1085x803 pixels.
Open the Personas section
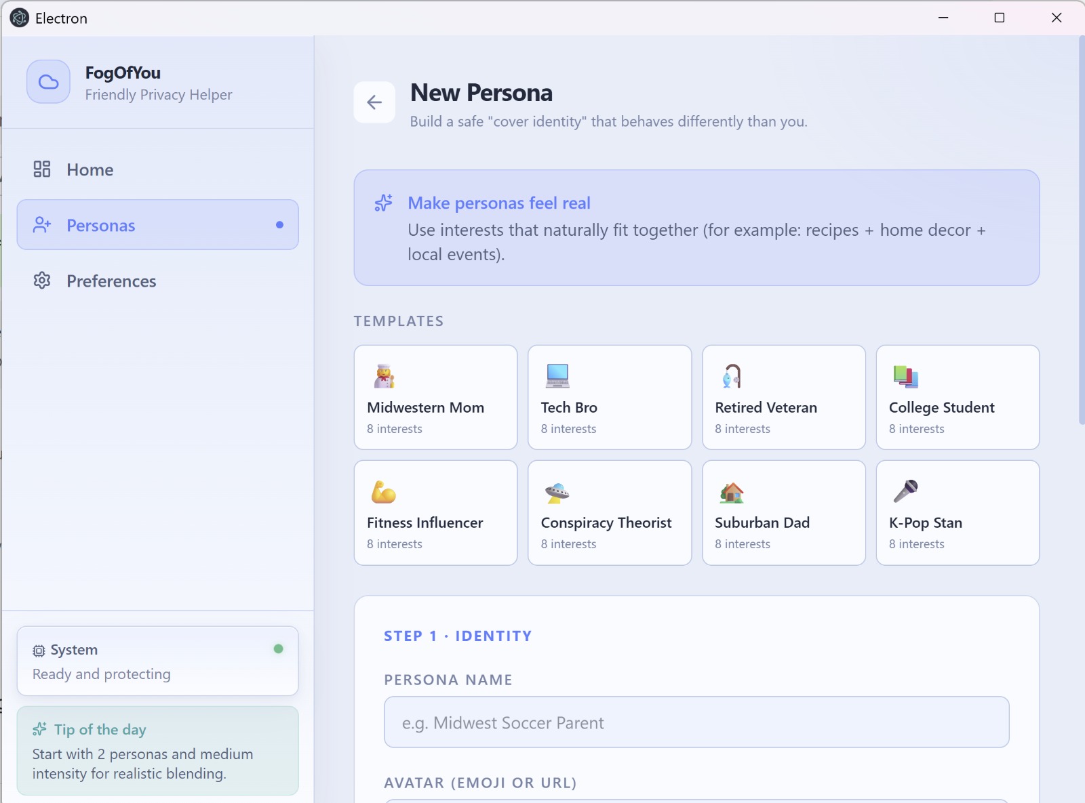coord(157,225)
